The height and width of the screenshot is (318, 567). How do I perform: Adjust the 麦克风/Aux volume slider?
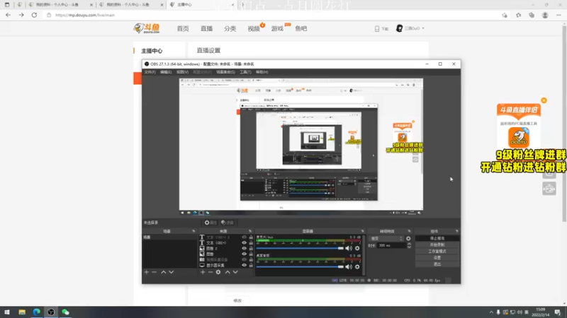pyautogui.click(x=300, y=249)
